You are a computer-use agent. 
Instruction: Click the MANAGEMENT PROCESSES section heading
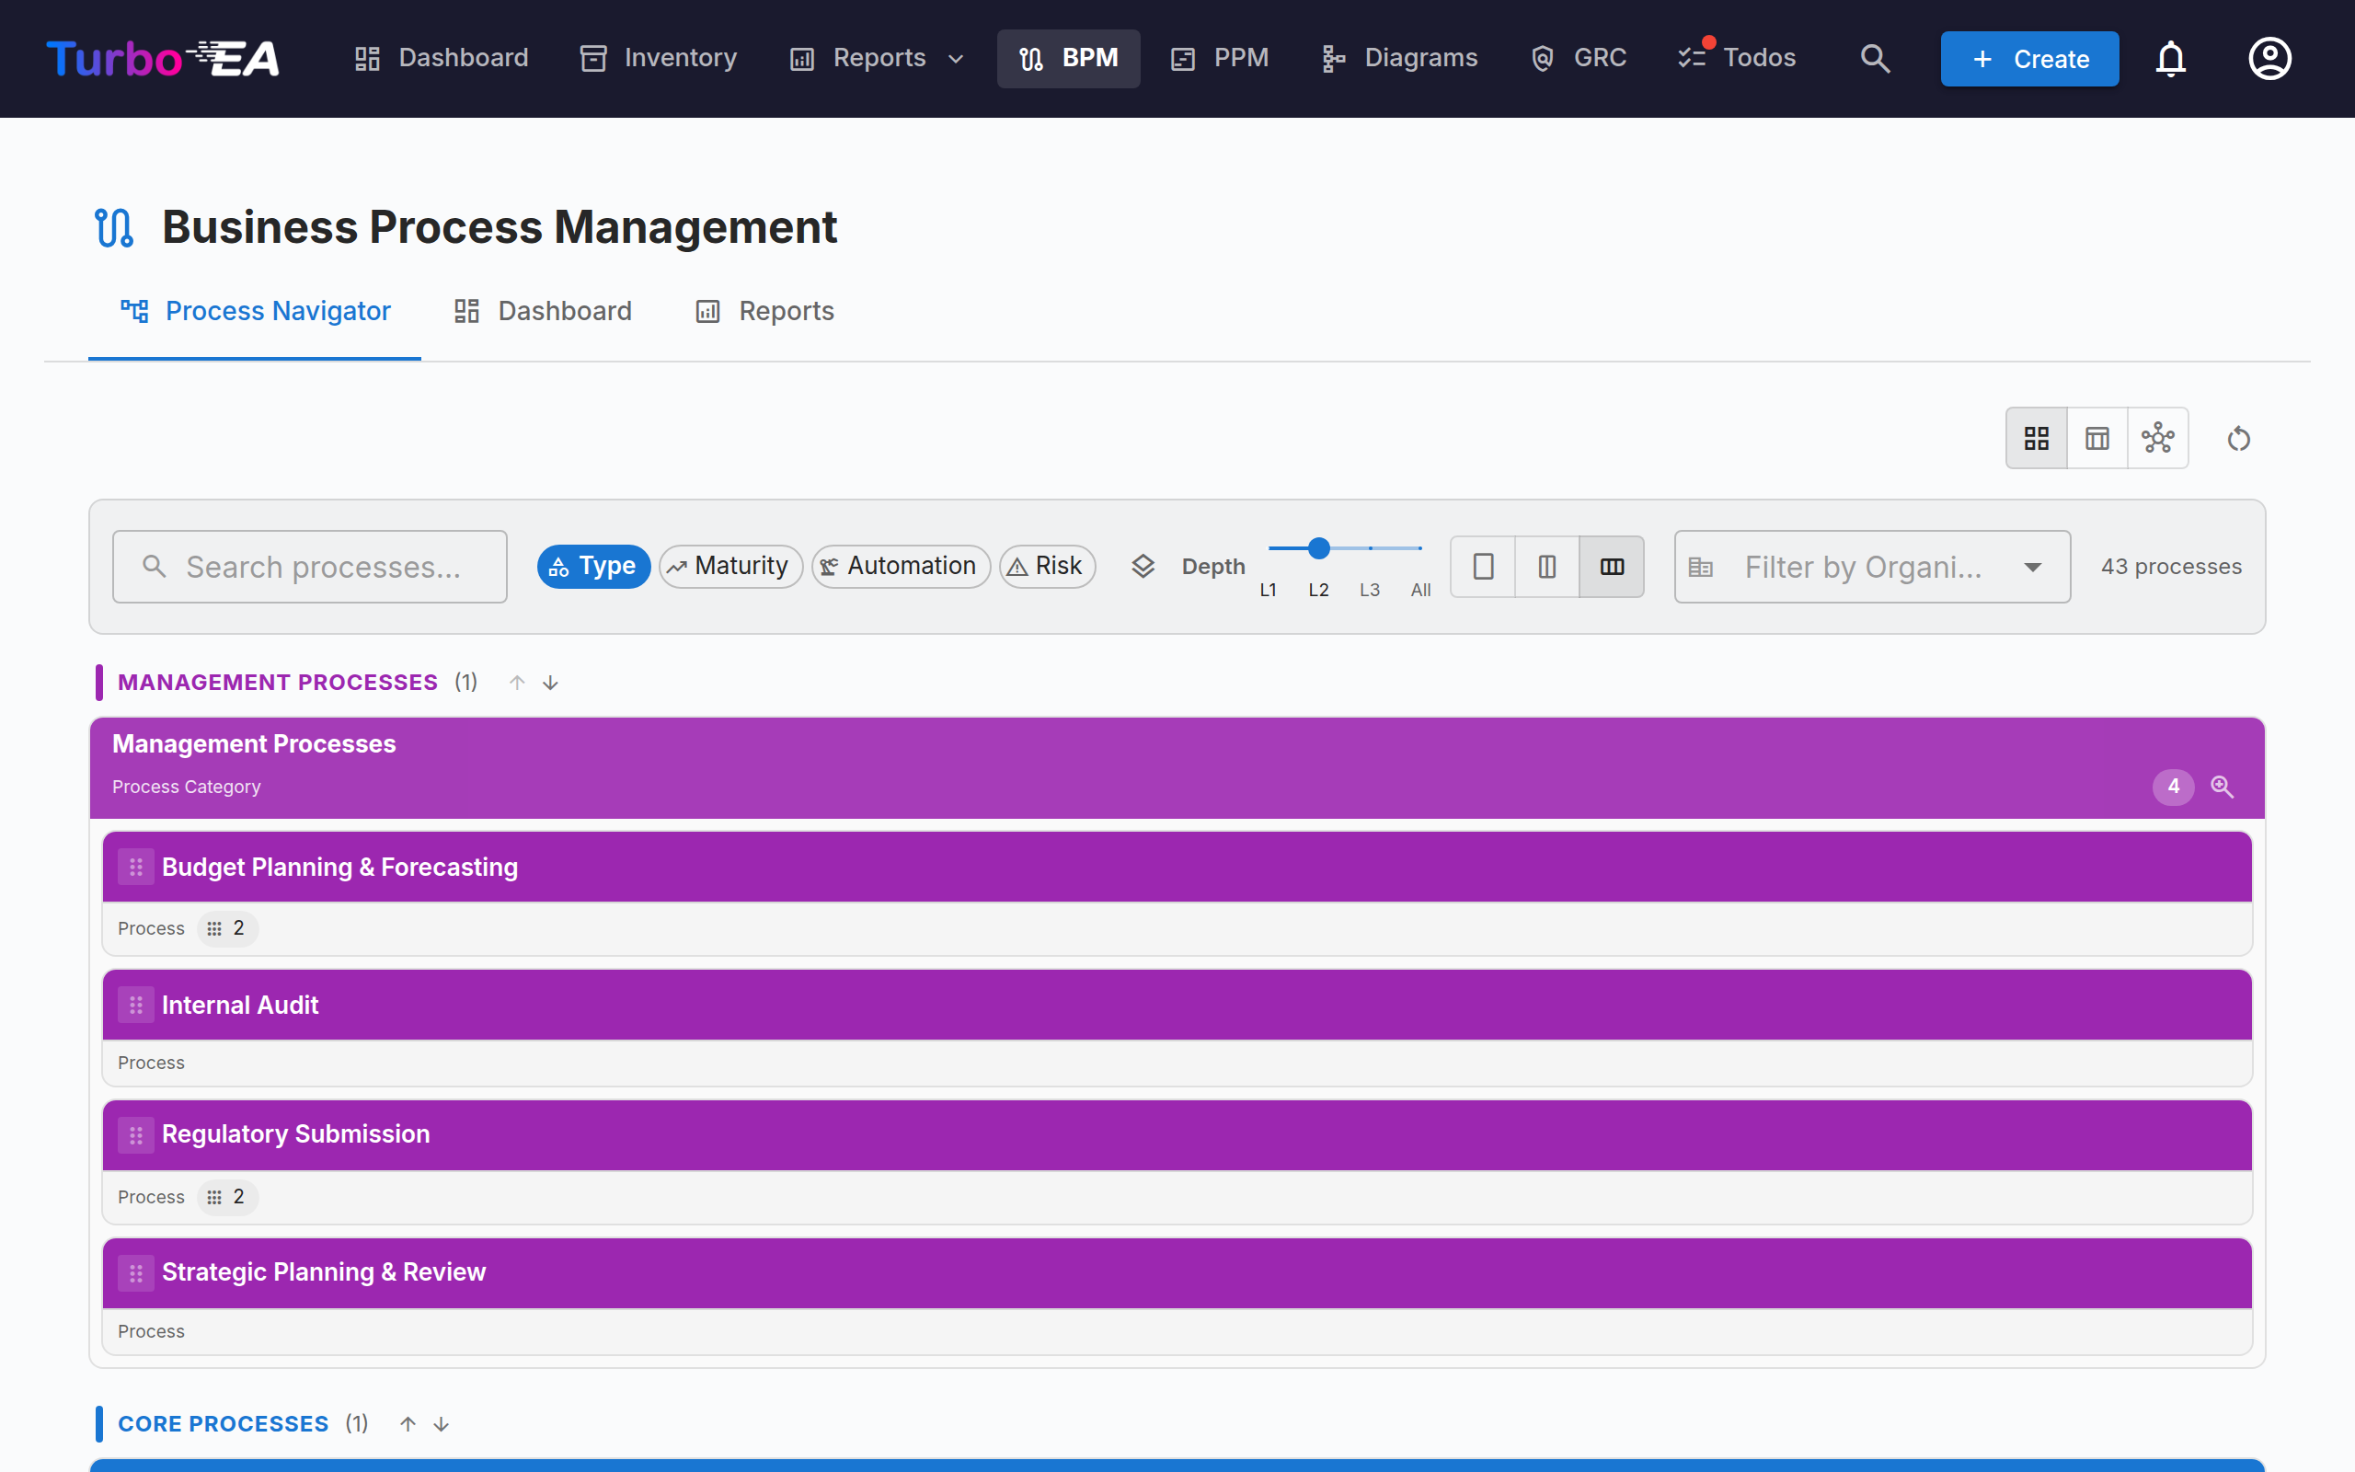point(277,683)
